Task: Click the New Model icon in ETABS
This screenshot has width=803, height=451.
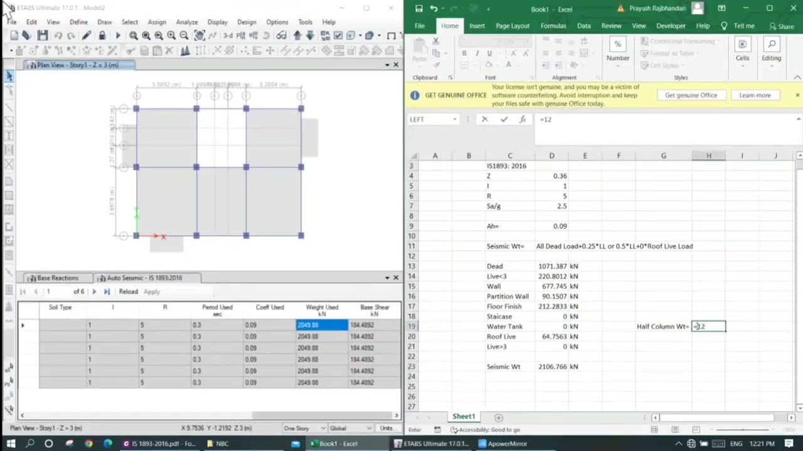Action: click(x=14, y=36)
